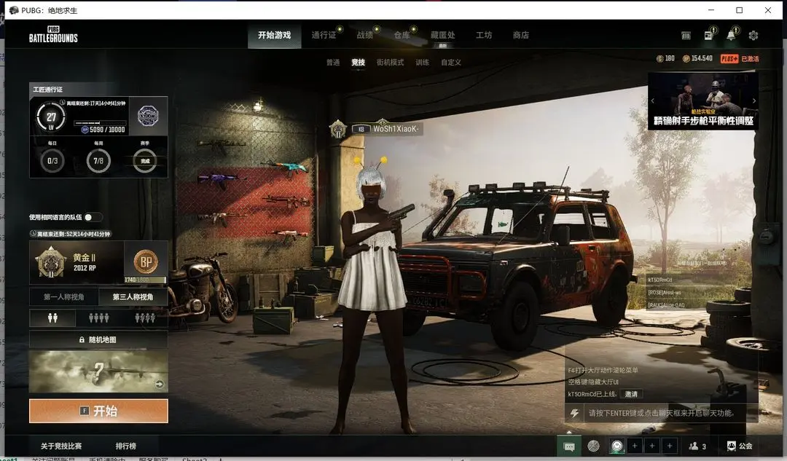Image resolution: width=787 pixels, height=461 pixels.
Task: Open the career stats bars icon
Action: point(686,35)
